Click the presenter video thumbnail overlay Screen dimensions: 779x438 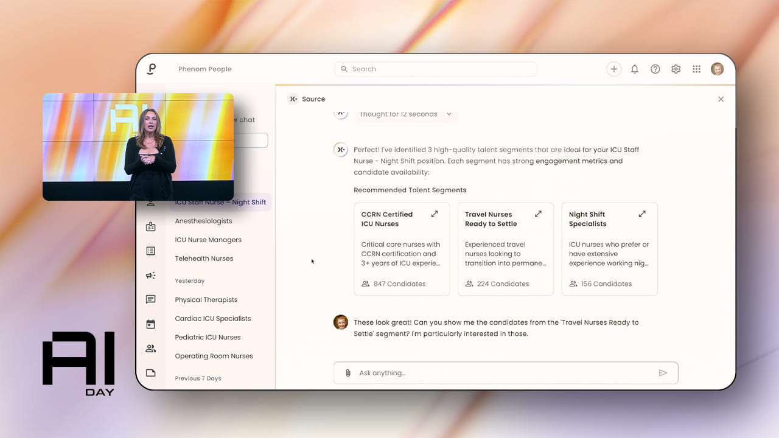pyautogui.click(x=138, y=147)
